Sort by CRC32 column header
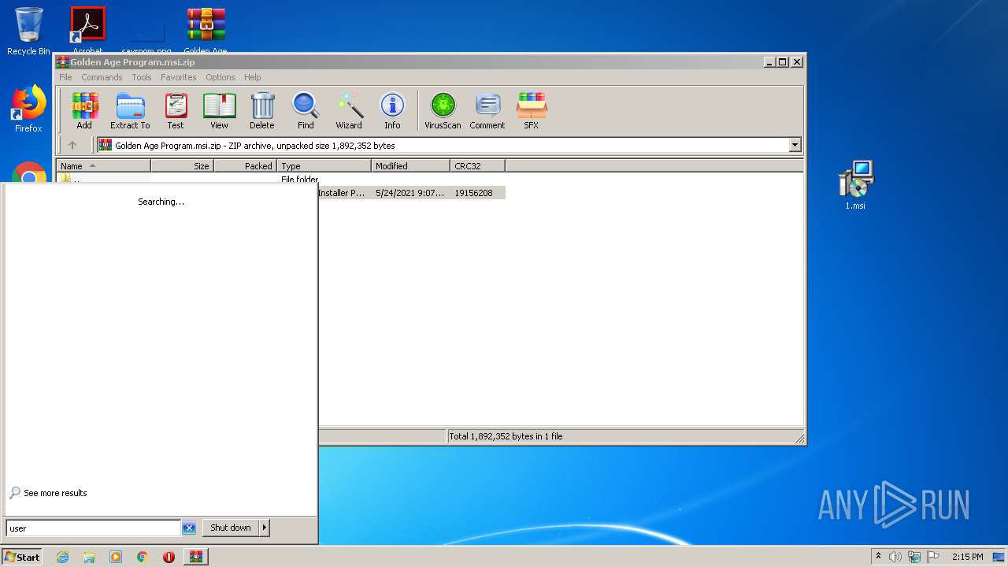The width and height of the screenshot is (1008, 567). [477, 165]
